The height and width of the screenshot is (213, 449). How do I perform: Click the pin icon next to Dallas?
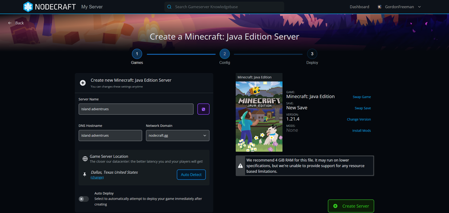pyautogui.click(x=85, y=174)
